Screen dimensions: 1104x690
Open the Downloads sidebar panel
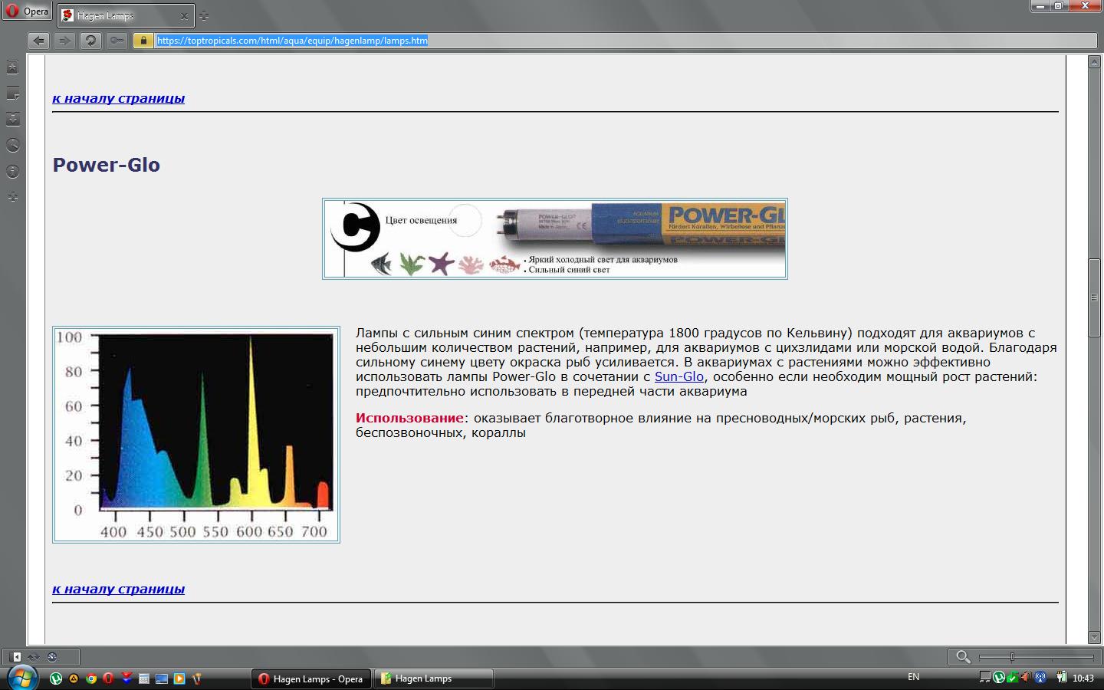coord(12,119)
